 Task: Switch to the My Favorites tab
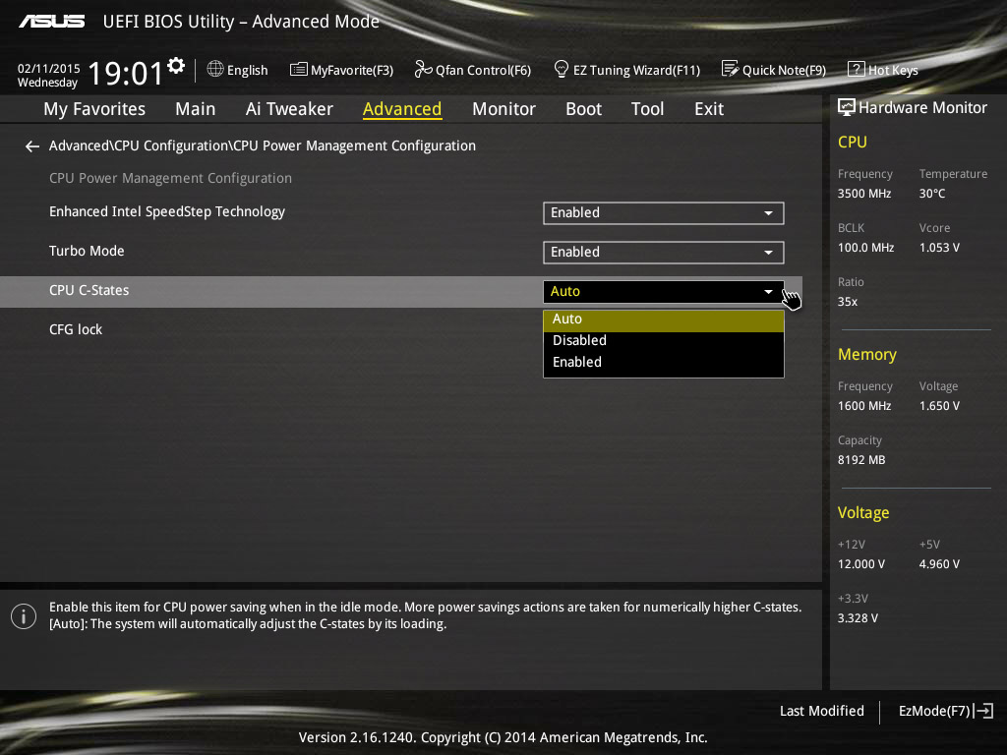94,109
